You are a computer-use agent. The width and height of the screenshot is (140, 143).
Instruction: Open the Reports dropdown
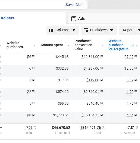129,30
